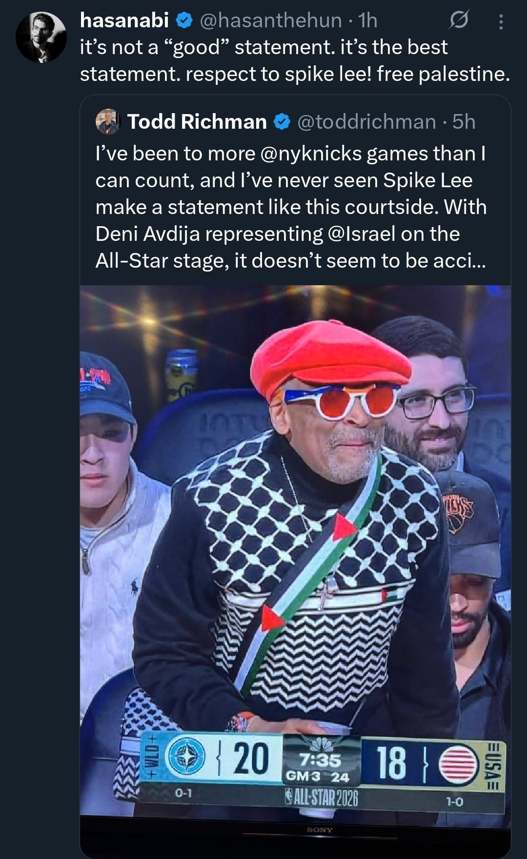Open hasanabi's profile picture avatar

pyautogui.click(x=41, y=38)
